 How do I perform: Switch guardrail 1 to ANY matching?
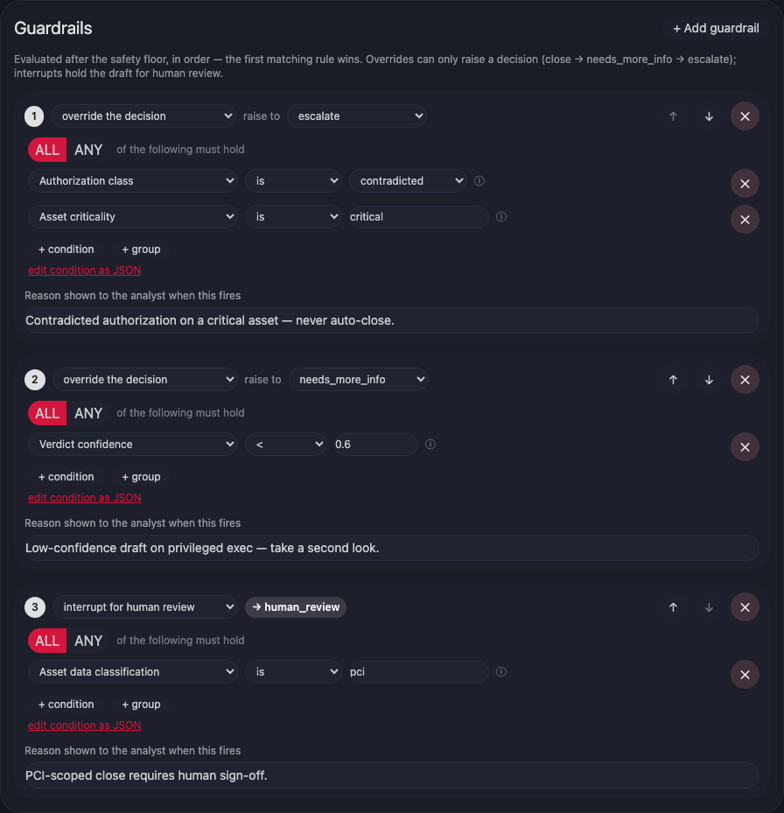tap(88, 150)
